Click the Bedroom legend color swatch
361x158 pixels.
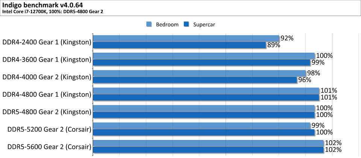(149, 24)
